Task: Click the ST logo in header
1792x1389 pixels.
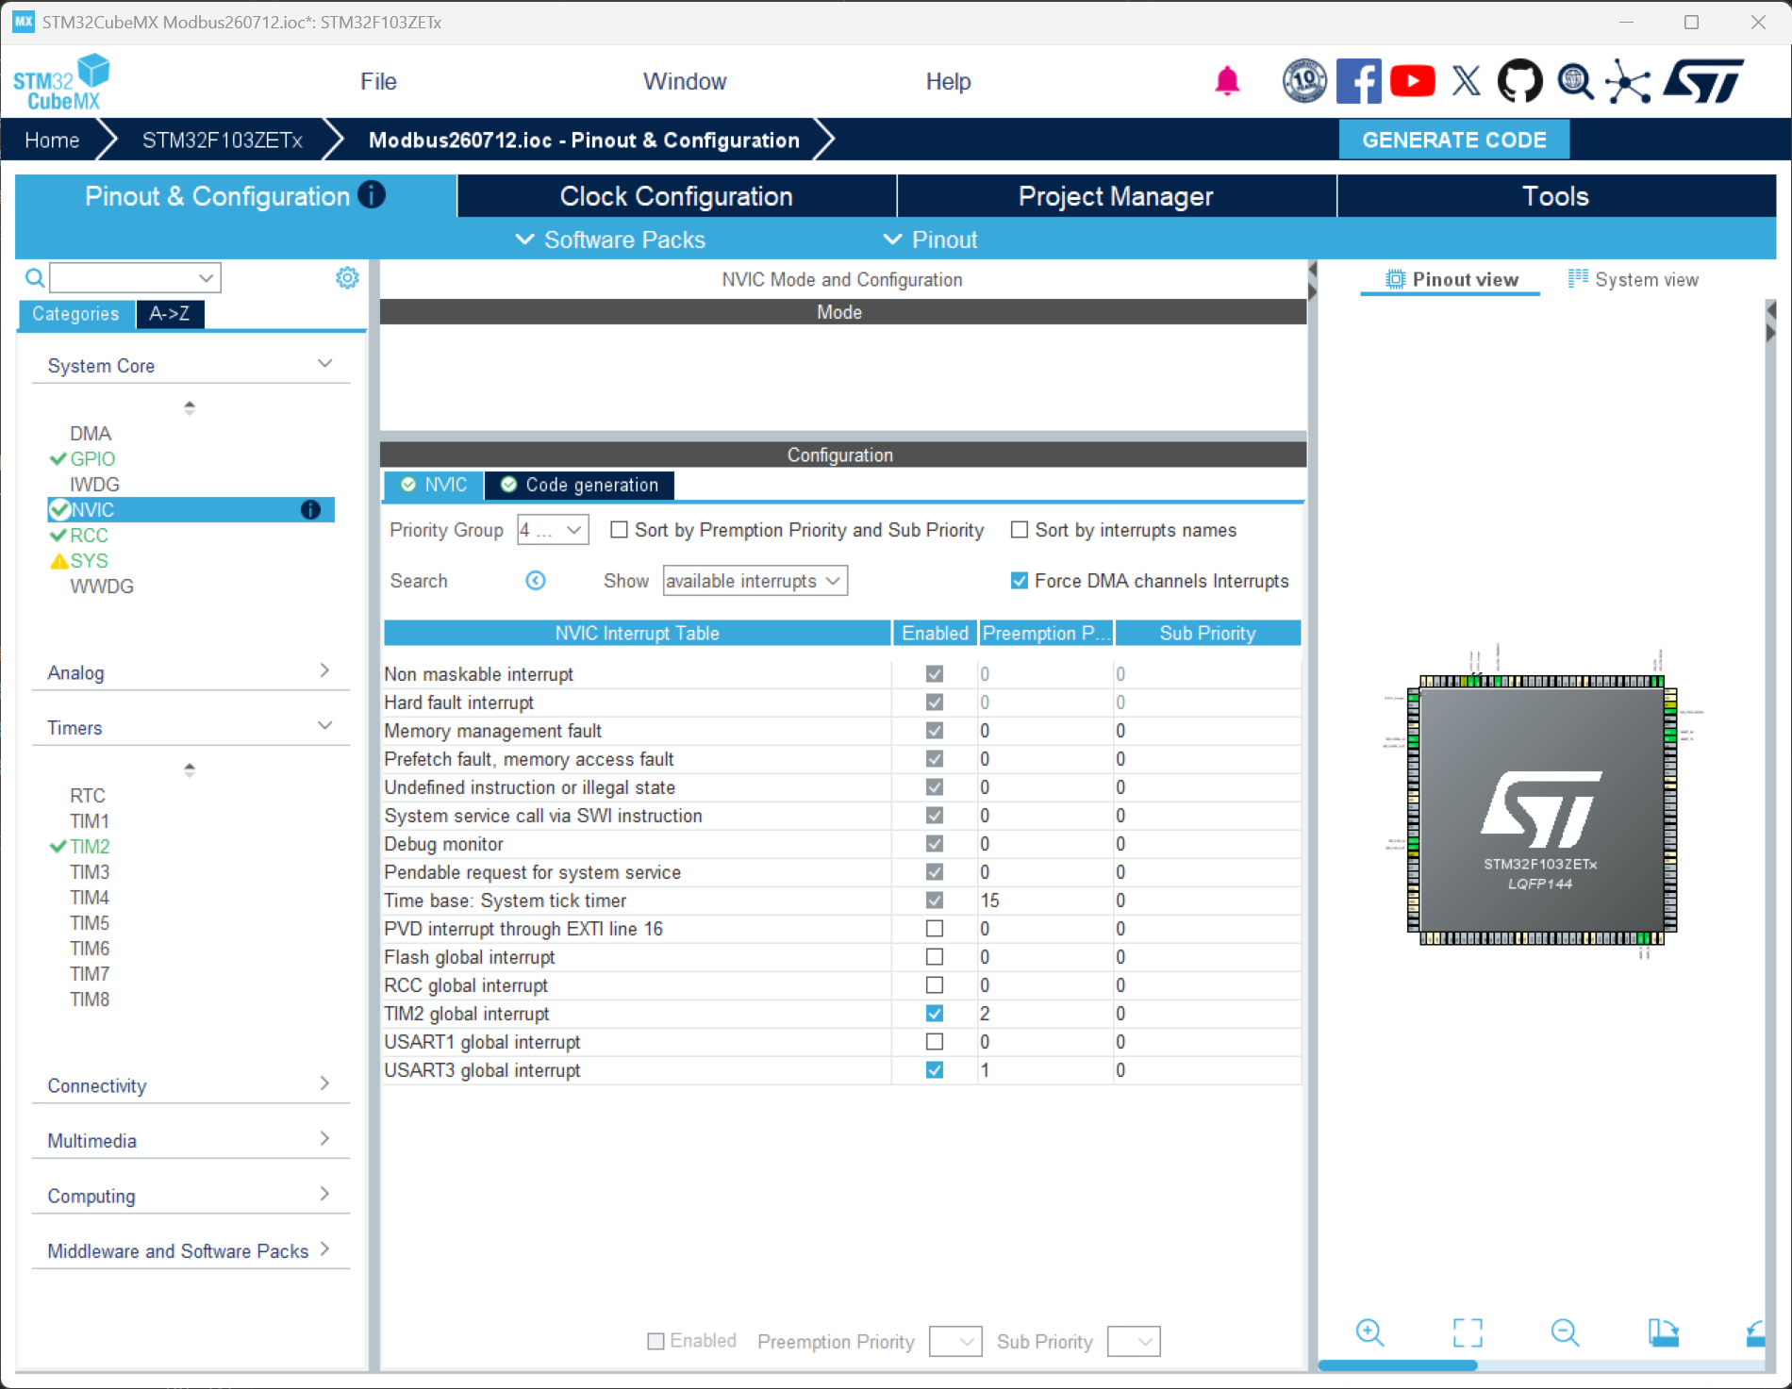Action: click(1703, 81)
